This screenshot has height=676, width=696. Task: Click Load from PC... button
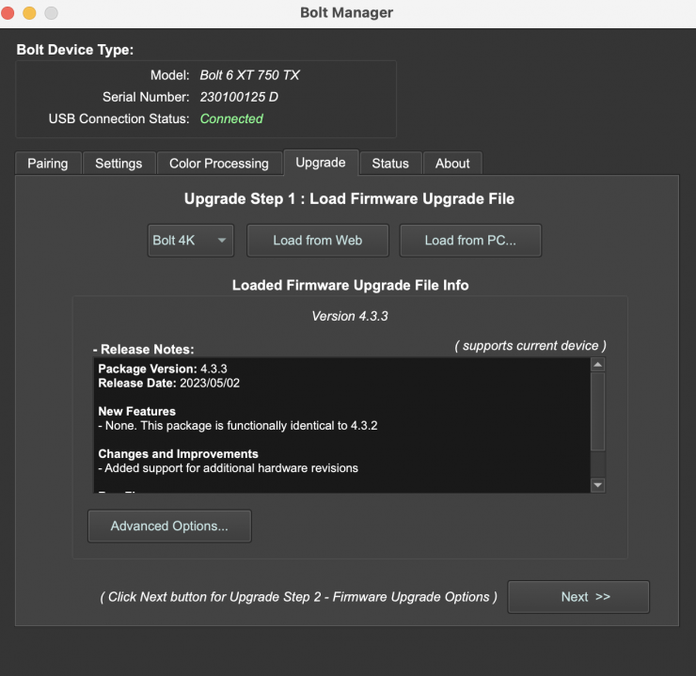coord(470,241)
